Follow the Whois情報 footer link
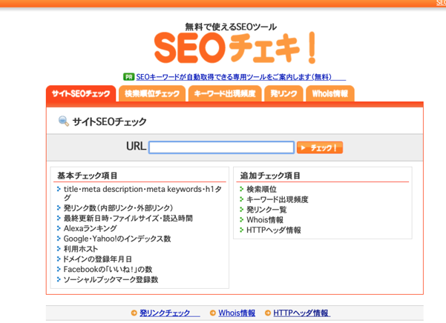This screenshot has width=446, height=323. [x=237, y=313]
